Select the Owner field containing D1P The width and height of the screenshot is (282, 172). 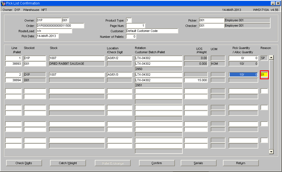pyautogui.click(x=49, y=20)
